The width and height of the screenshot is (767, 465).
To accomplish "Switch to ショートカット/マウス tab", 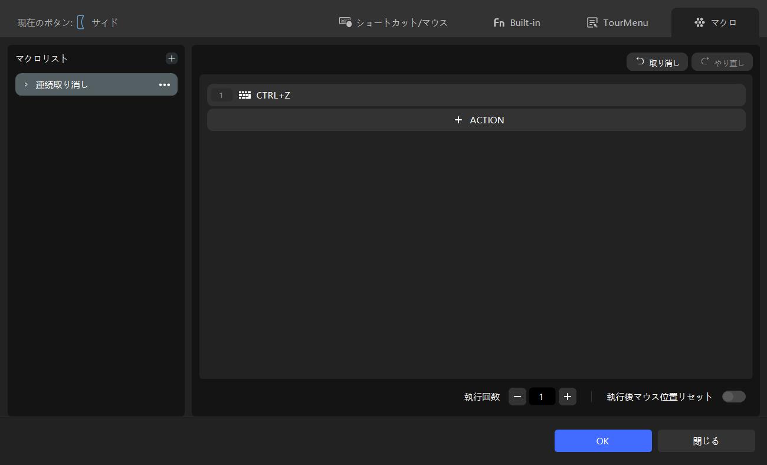I will [394, 22].
